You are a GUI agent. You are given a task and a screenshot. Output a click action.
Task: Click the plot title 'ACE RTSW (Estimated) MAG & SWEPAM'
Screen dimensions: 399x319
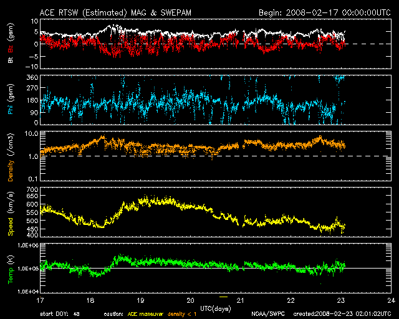click(x=115, y=12)
